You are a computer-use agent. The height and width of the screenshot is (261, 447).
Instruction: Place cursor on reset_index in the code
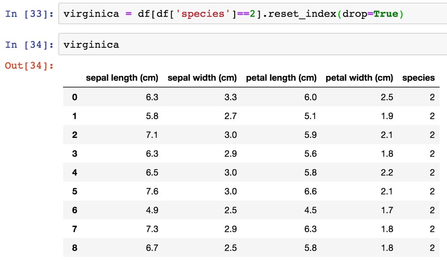click(x=304, y=14)
